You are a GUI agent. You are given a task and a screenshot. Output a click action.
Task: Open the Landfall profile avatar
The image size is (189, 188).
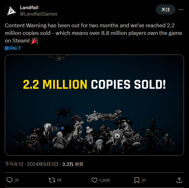point(11,11)
